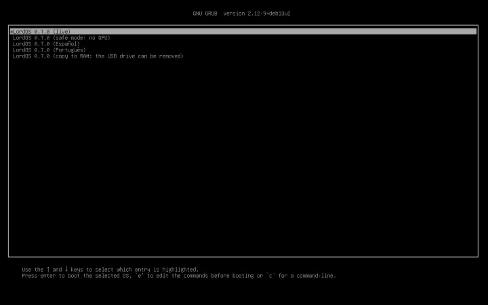This screenshot has width=488, height=305.
Task: Click the arrow keys selection help line
Action: point(110,270)
